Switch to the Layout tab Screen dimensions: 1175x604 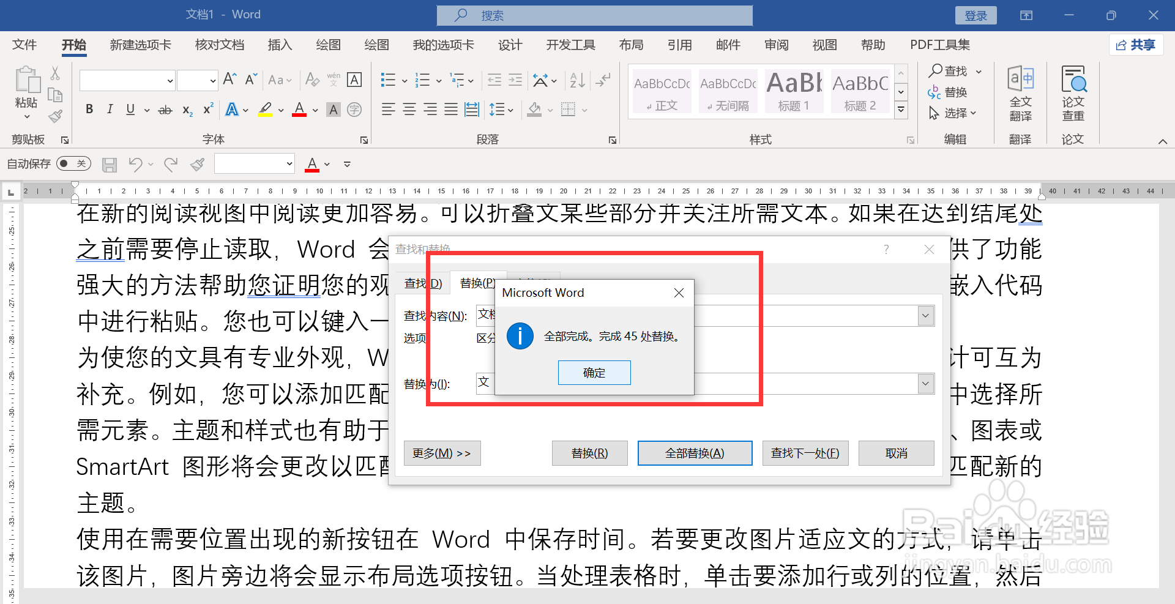pos(631,45)
